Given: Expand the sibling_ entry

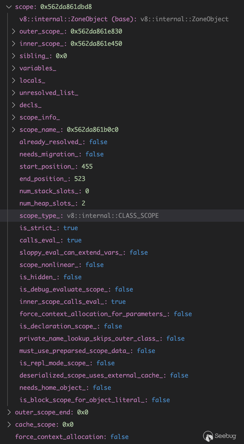Looking at the screenshot, I should [13, 56].
